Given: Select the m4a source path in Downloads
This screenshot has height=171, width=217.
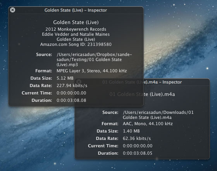Looking at the screenshot, I should 158,115.
